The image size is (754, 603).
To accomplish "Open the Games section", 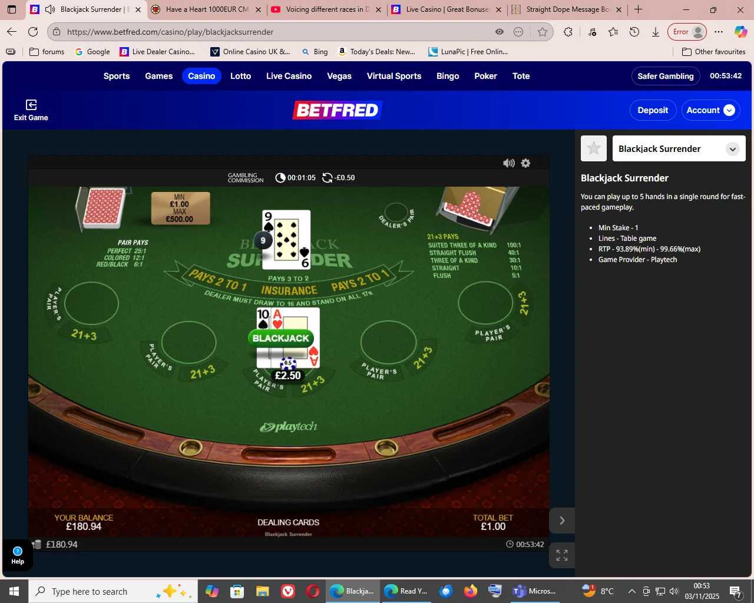I will tap(159, 76).
